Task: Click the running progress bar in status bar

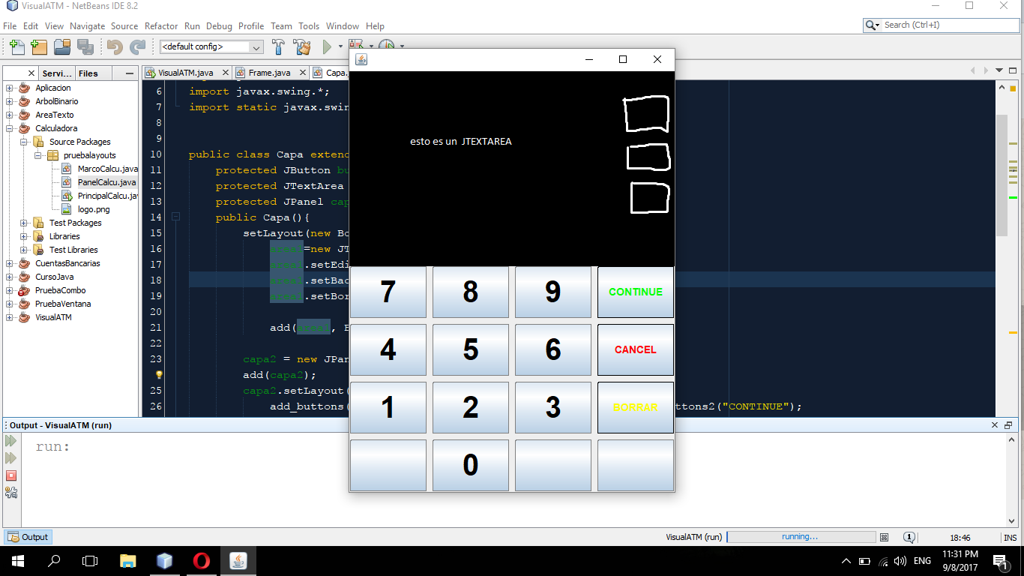Action: click(x=801, y=537)
